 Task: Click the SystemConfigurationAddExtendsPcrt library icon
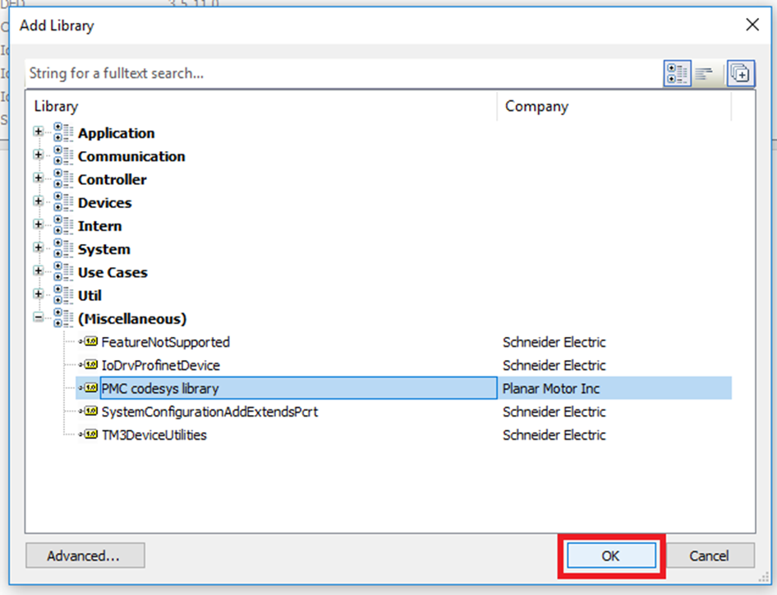coord(89,412)
